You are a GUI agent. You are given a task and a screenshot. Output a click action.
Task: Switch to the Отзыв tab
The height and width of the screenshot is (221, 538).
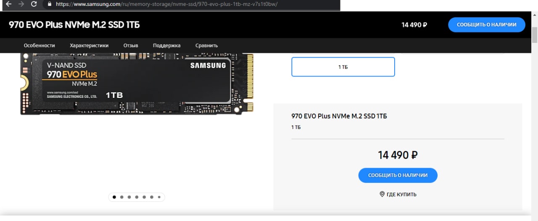pos(131,45)
